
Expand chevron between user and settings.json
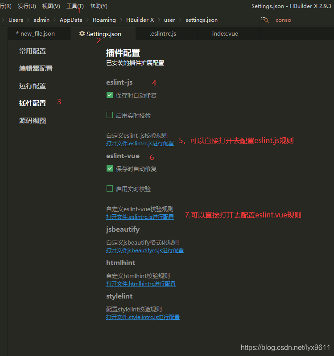coord(181,20)
